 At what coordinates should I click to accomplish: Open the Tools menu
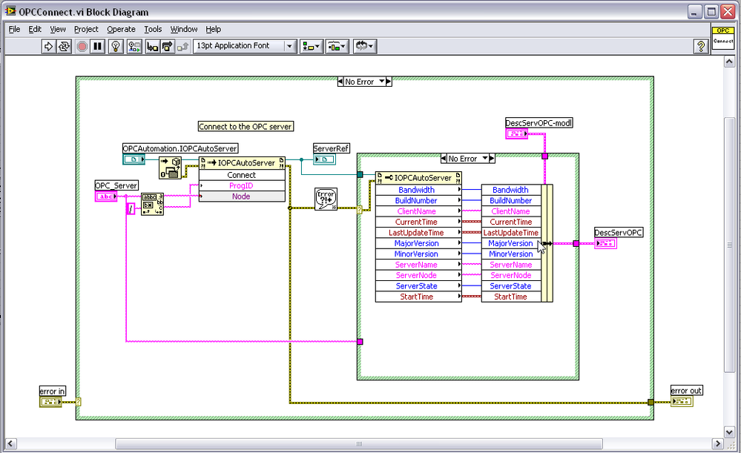pos(153,30)
